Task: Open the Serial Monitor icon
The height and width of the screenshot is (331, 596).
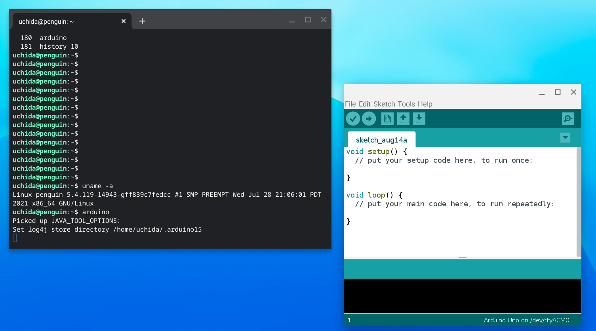Action: coord(568,118)
